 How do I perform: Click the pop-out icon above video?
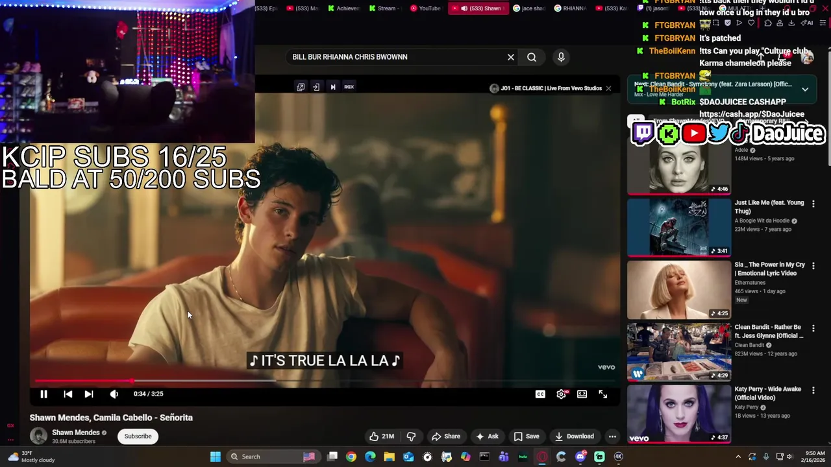pos(301,87)
